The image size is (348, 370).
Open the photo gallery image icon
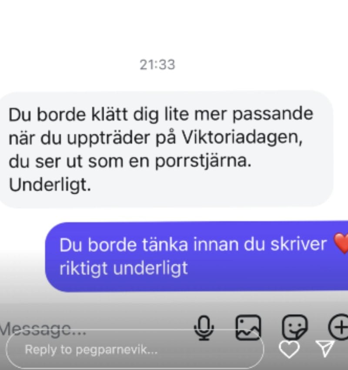click(x=248, y=327)
